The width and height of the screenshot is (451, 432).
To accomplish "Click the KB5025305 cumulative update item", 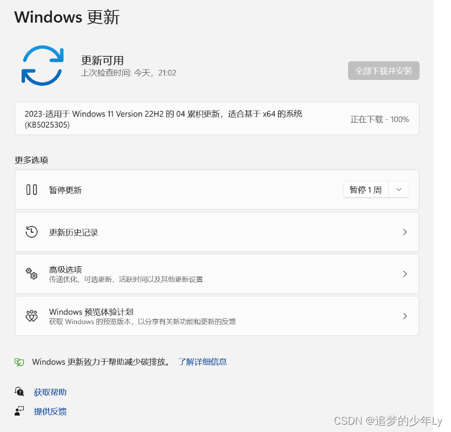I will pyautogui.click(x=217, y=119).
